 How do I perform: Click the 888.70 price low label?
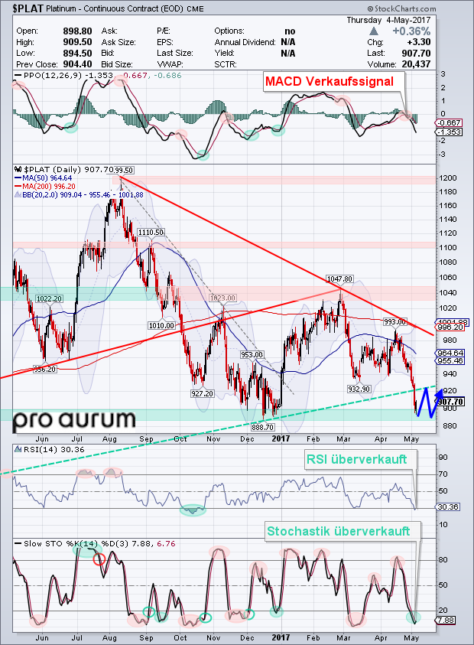coord(263,428)
